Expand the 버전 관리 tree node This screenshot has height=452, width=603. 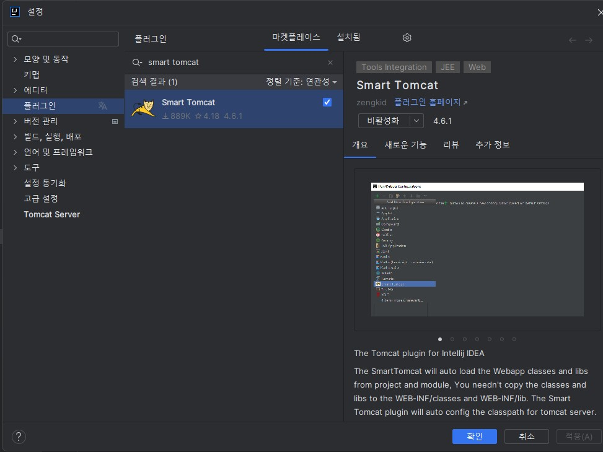coord(15,121)
